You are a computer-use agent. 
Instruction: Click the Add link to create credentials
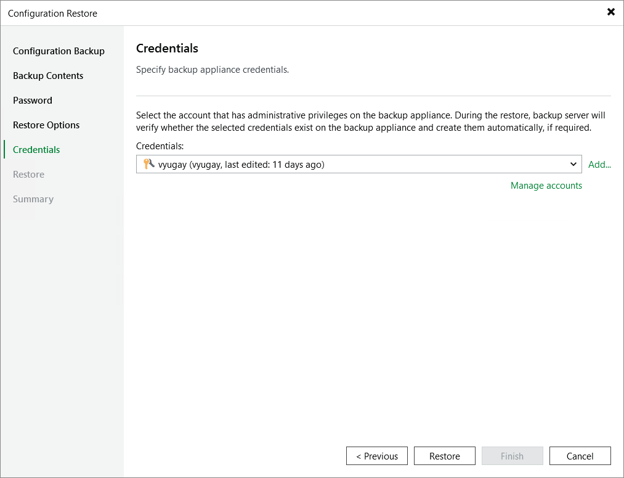[599, 164]
